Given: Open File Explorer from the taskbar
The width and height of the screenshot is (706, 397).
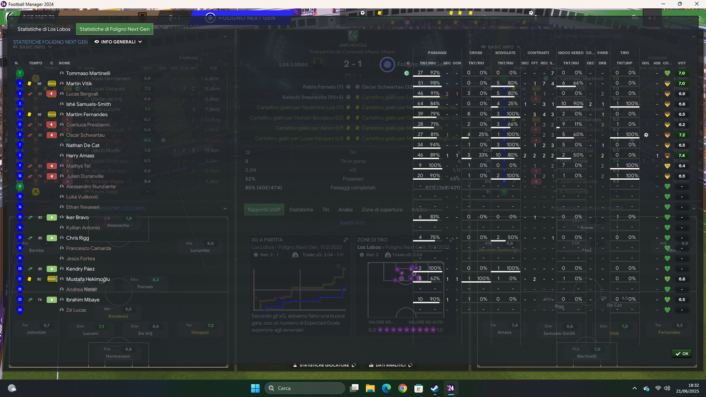Looking at the screenshot, I should pyautogui.click(x=370, y=388).
